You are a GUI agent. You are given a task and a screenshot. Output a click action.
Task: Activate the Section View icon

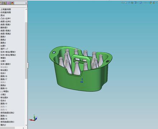point(132,3)
